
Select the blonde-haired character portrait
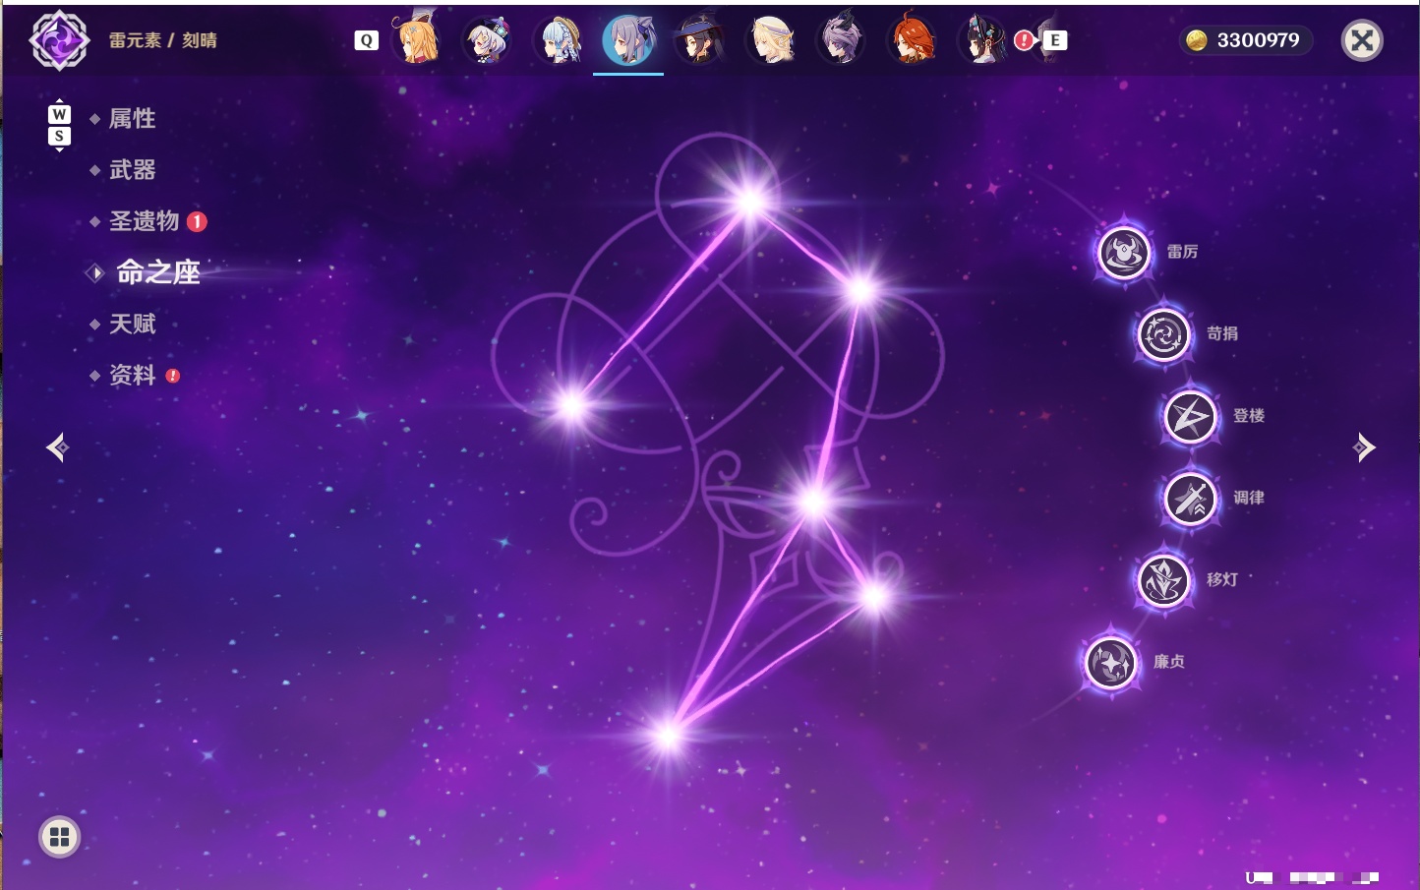(x=771, y=39)
